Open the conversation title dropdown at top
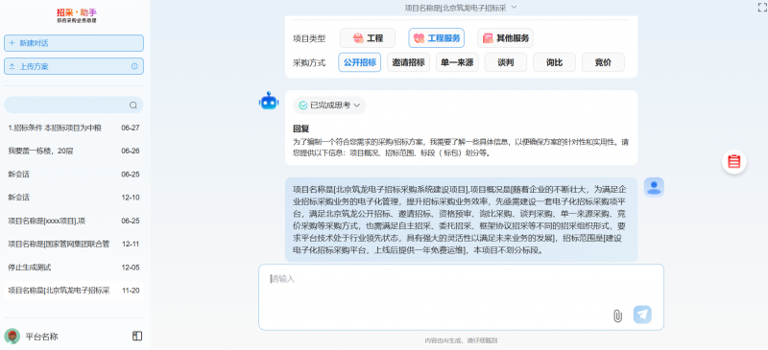768x350 pixels. pos(461,8)
